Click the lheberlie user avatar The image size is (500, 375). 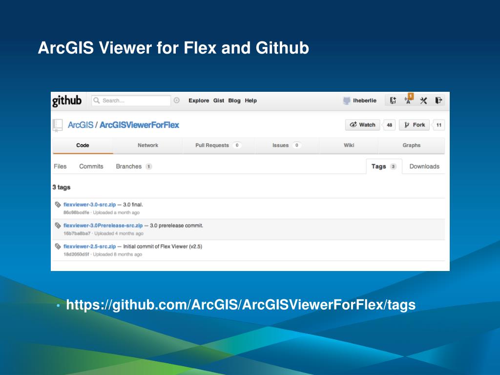pos(347,101)
